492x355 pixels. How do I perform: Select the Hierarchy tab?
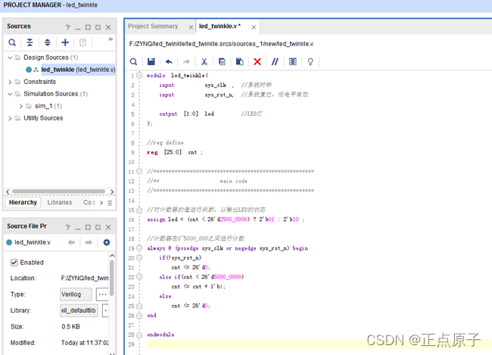(23, 202)
